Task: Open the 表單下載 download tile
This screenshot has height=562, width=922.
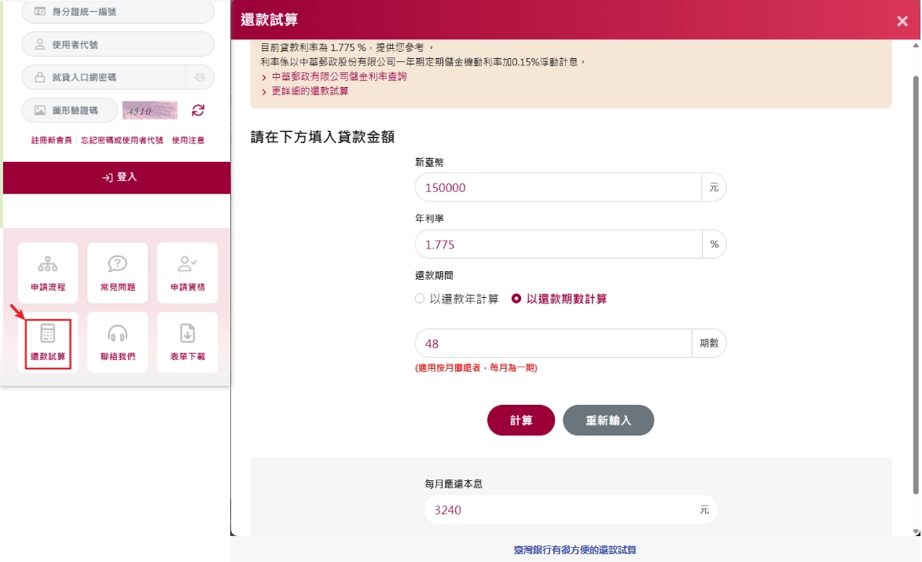Action: (188, 342)
